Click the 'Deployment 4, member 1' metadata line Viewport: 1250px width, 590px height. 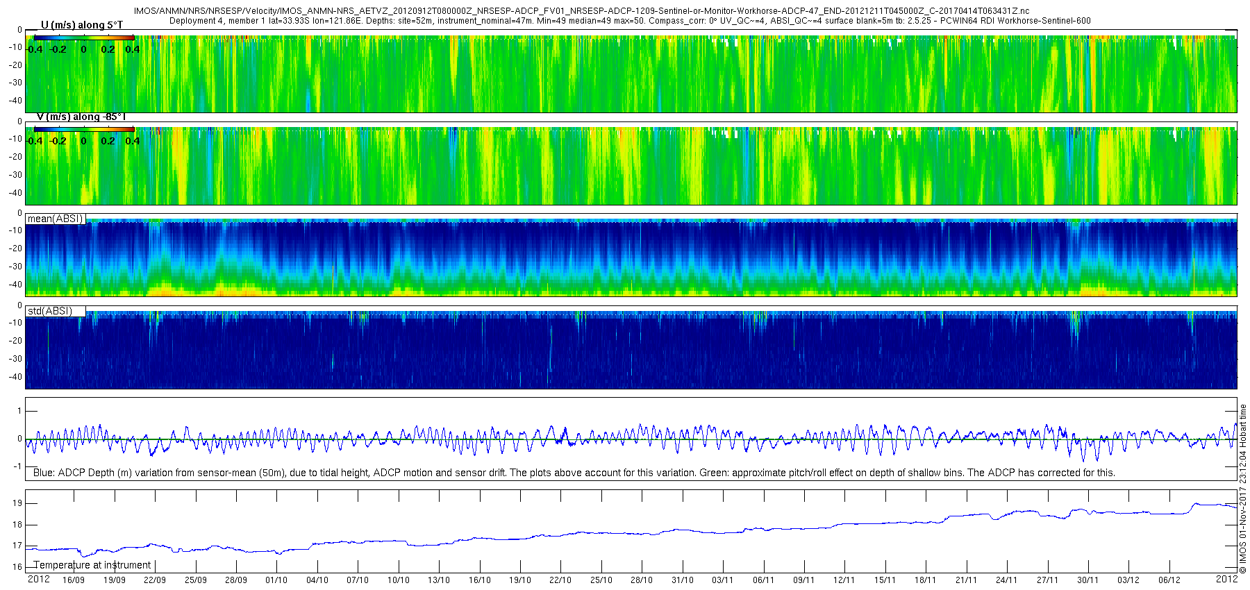point(630,21)
